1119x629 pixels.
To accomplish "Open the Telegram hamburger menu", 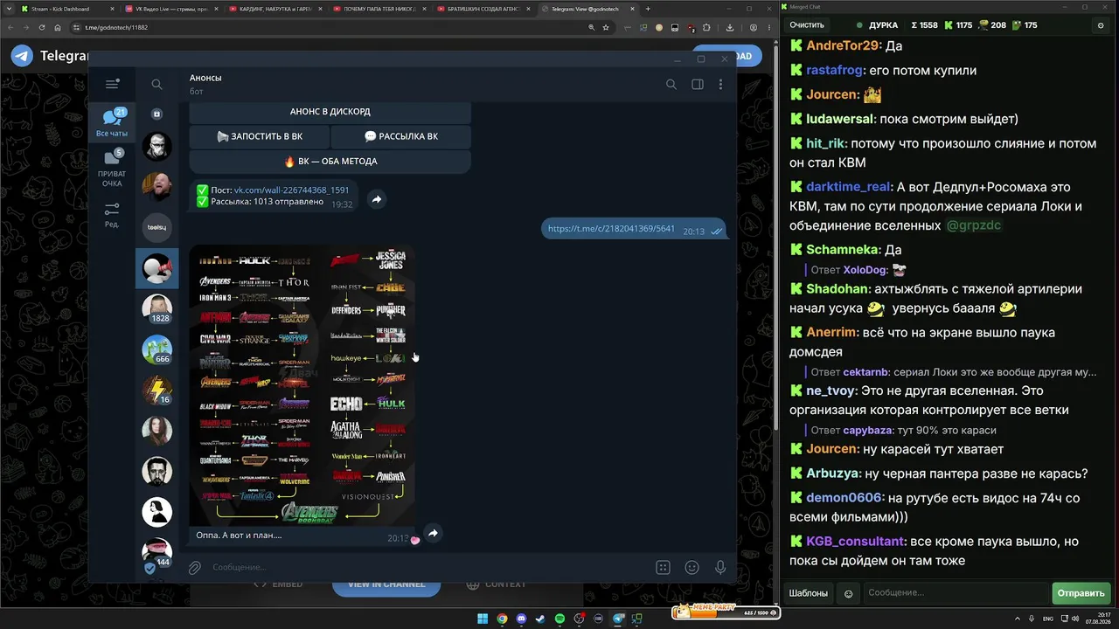I will pyautogui.click(x=112, y=84).
